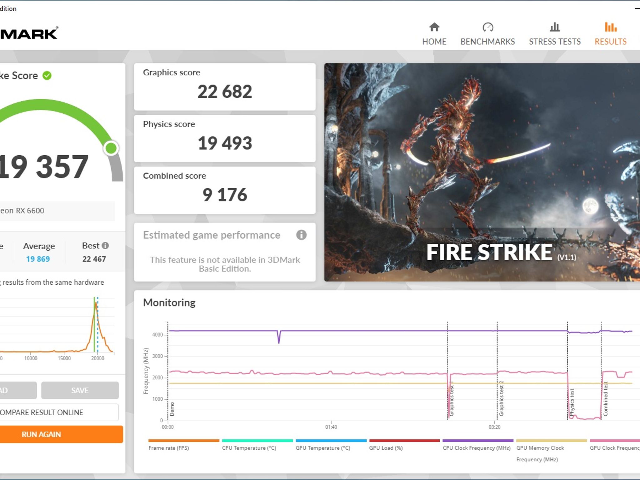Image resolution: width=640 pixels, height=480 pixels.
Task: Click the orange Results bars icon
Action: (611, 27)
